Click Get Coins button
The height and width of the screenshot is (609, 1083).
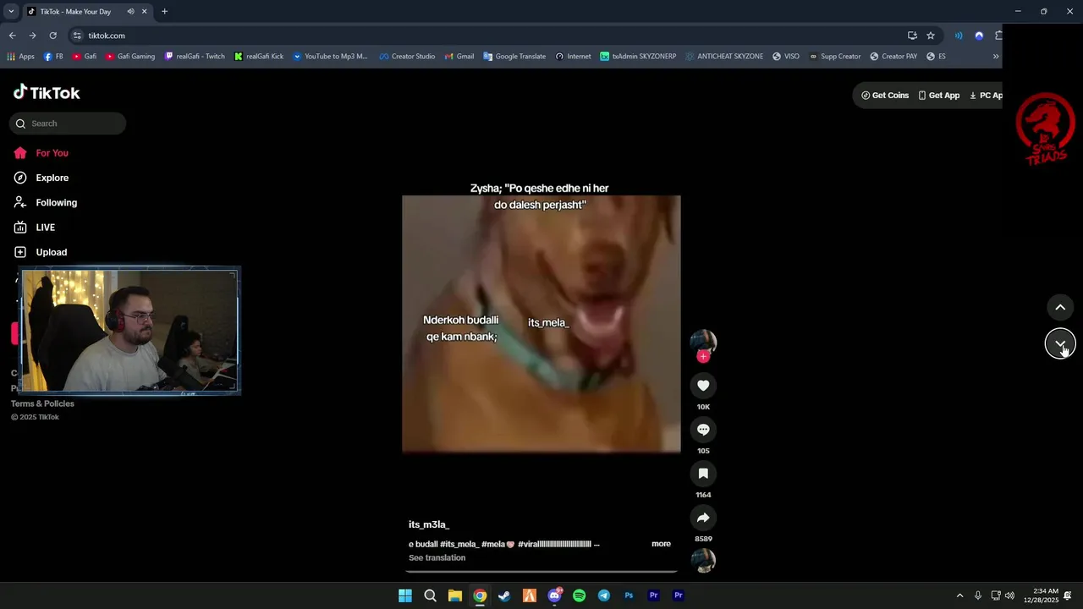coord(885,96)
